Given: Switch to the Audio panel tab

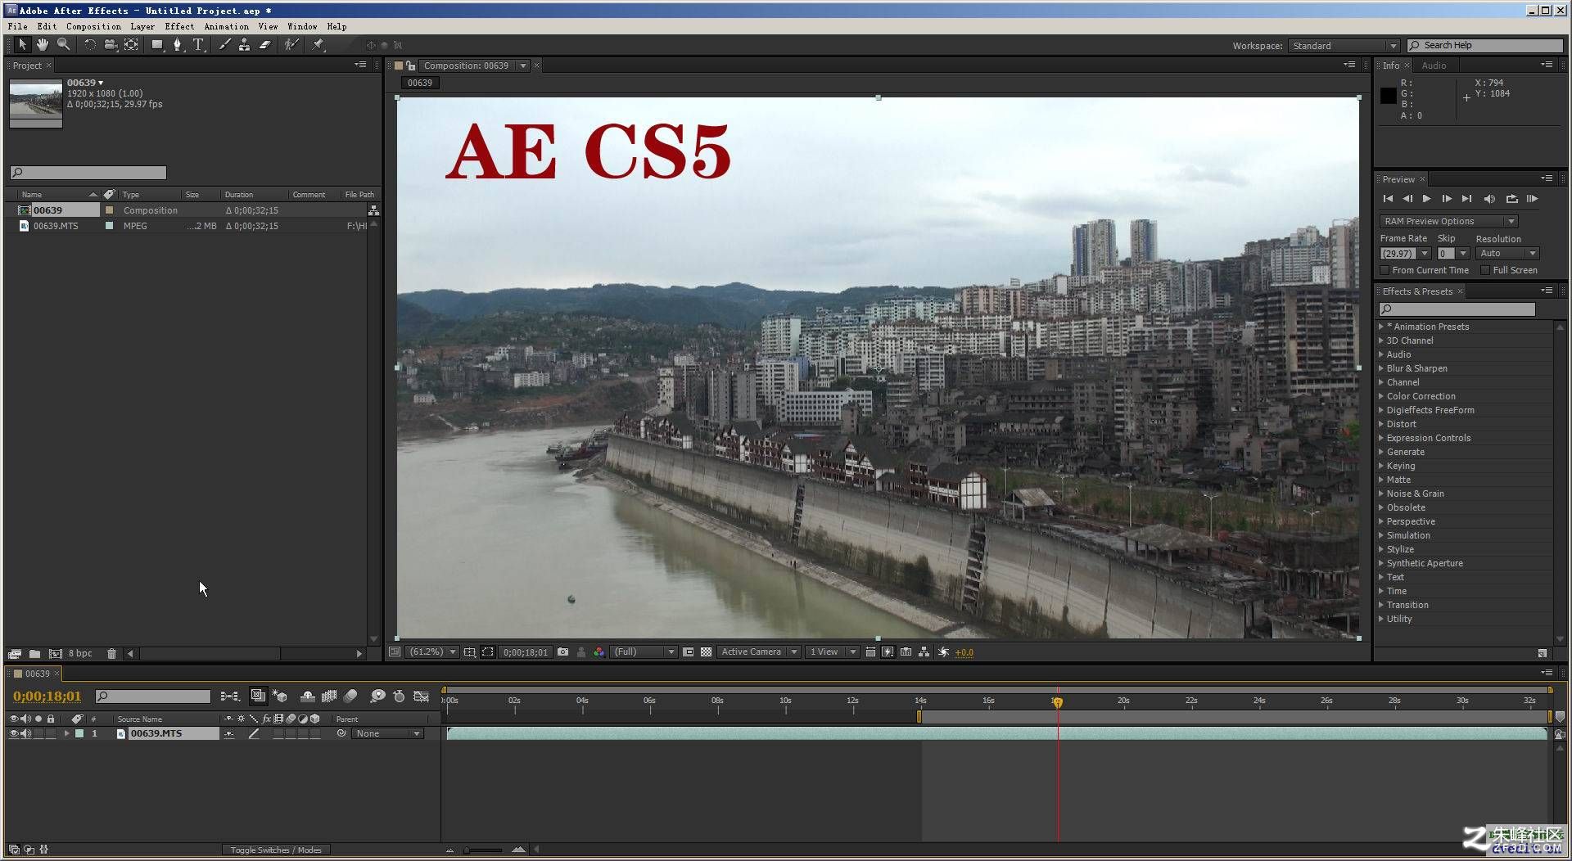Looking at the screenshot, I should [1434, 65].
